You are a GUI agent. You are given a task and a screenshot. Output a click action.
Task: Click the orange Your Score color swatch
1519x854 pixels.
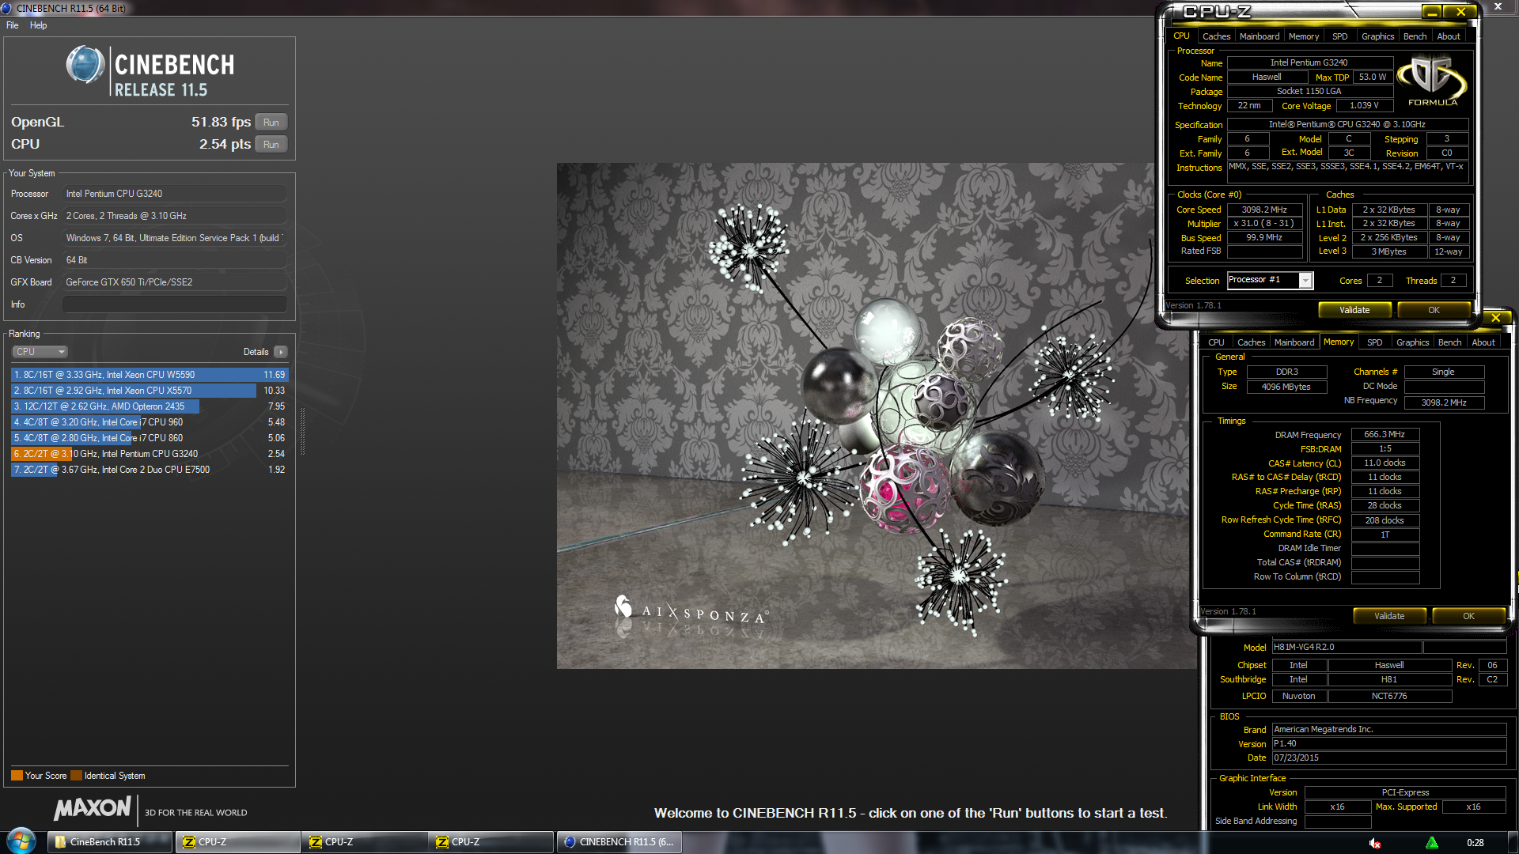coord(17,776)
